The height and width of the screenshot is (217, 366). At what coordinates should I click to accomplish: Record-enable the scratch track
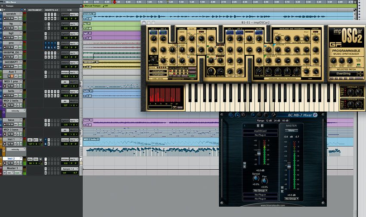click(x=4, y=18)
